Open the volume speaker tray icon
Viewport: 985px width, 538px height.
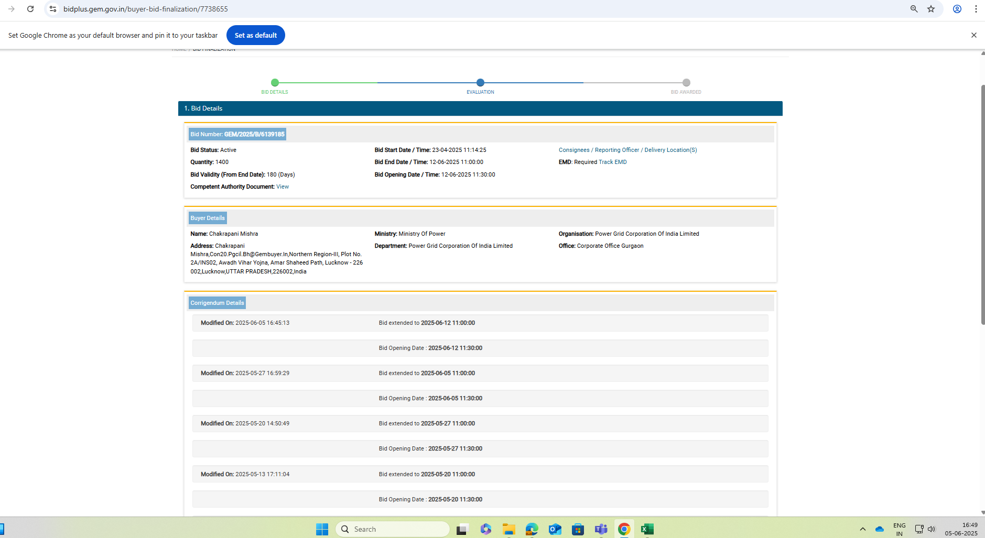931,529
